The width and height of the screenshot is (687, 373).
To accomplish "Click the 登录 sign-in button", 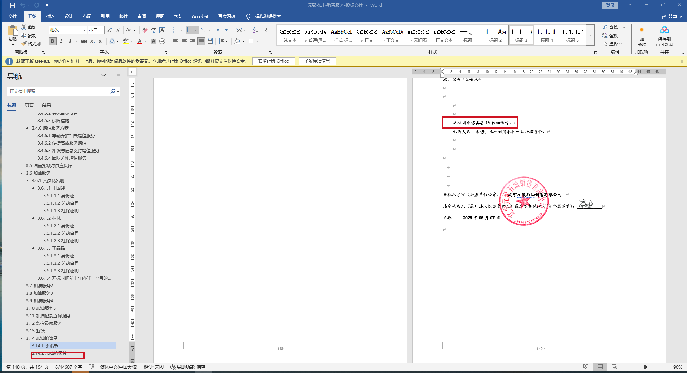I will click(610, 5).
